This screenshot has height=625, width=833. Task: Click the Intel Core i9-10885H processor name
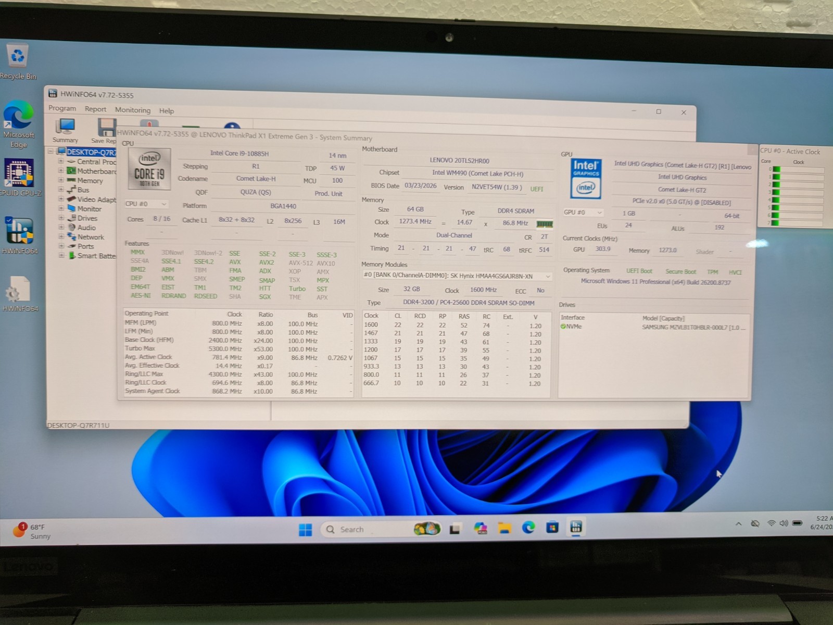(239, 154)
